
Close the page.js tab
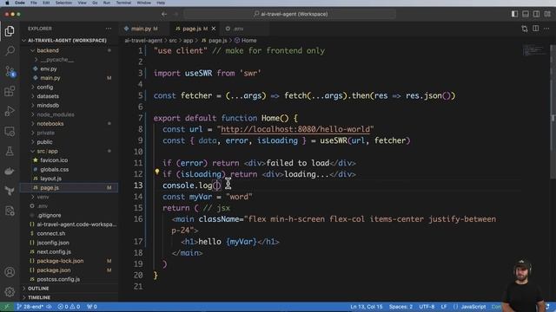(x=214, y=29)
